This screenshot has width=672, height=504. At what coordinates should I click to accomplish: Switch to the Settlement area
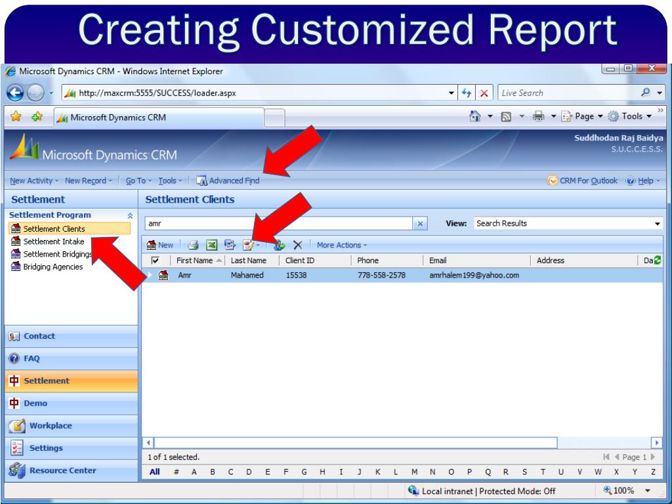pyautogui.click(x=71, y=381)
